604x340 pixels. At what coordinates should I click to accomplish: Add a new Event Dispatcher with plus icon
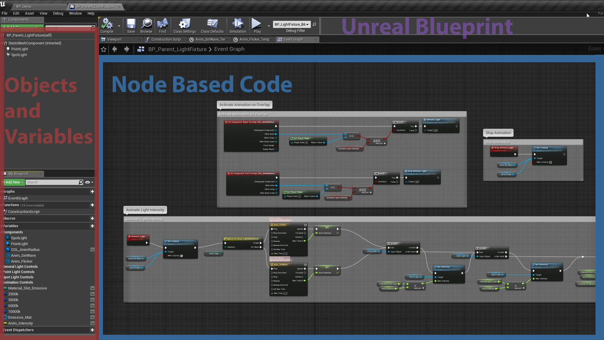coord(92,330)
